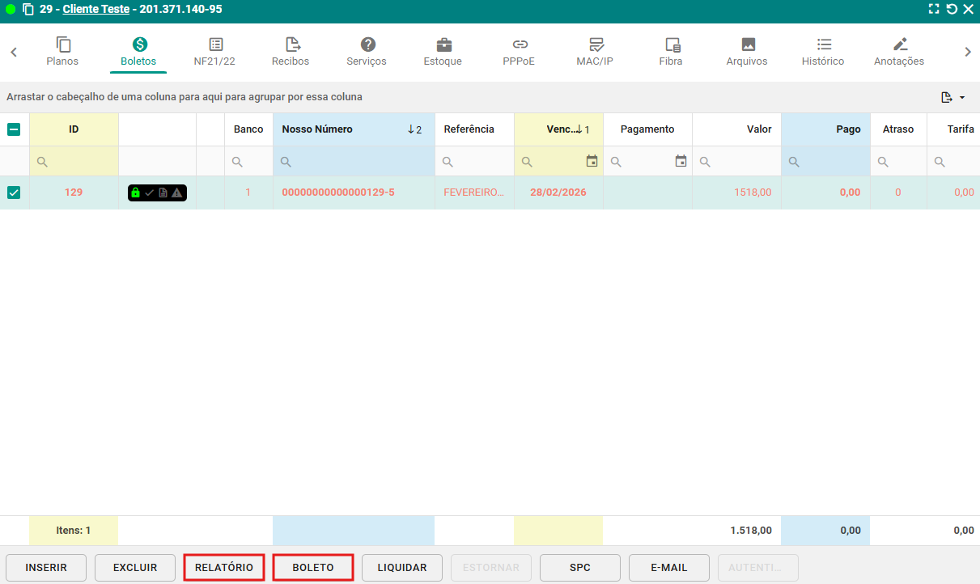Click the NF21/22 tab icon

point(215,44)
